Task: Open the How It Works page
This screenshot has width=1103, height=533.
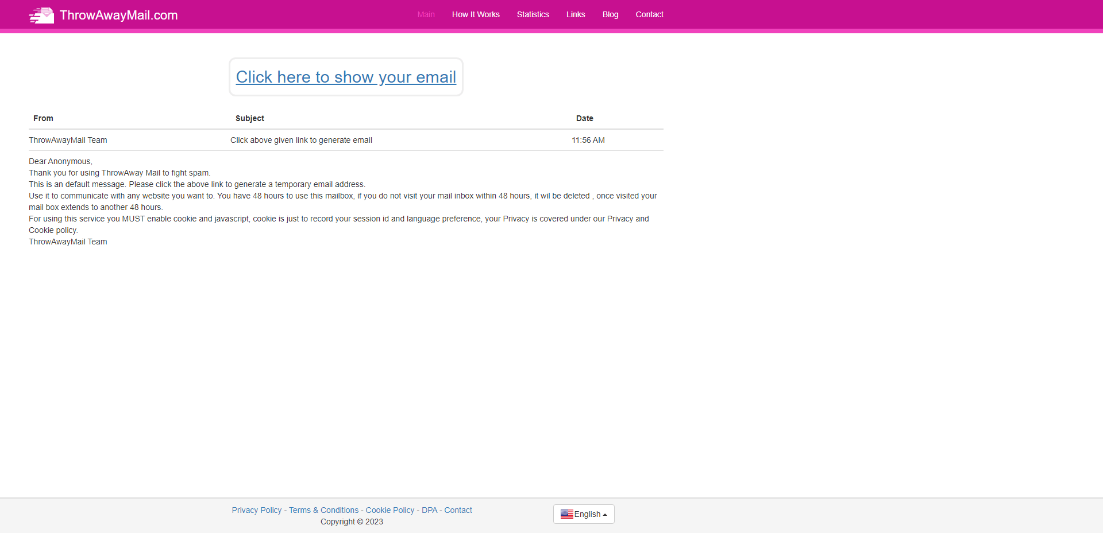Action: pos(475,14)
